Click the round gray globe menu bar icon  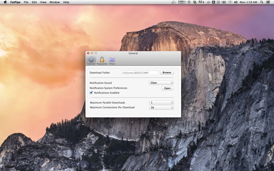[189, 2]
